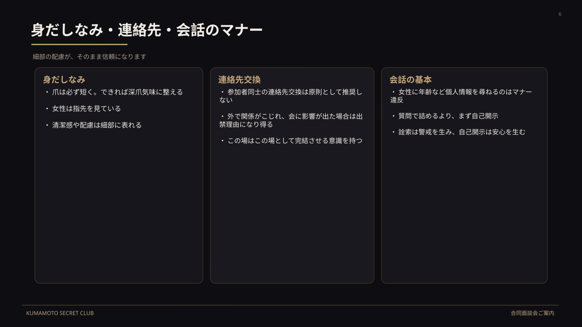The width and height of the screenshot is (582, 327).
Task: Select the bullet 詮索は警戒を生み、自己開示は安心を生む
Action: tap(462, 132)
